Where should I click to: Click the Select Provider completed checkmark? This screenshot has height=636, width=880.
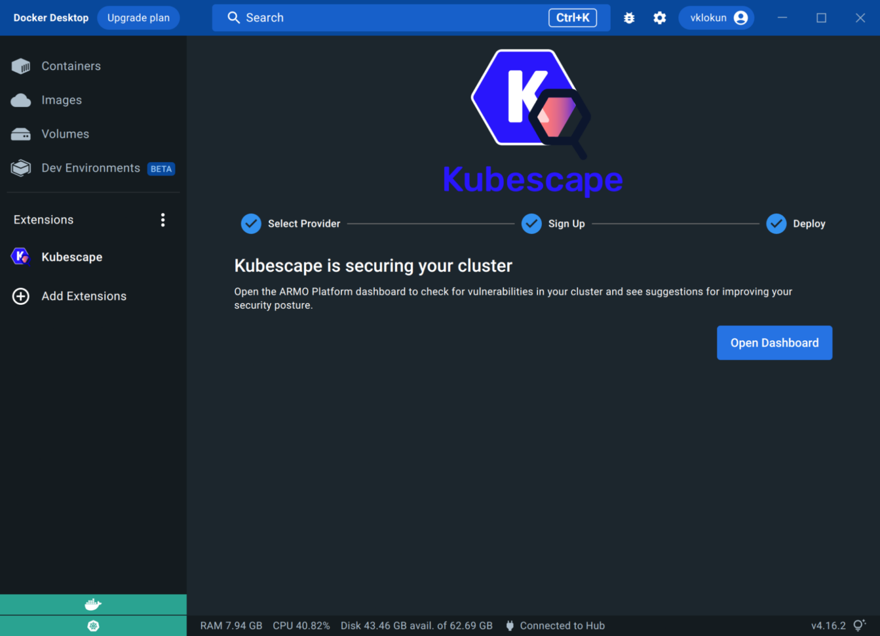coord(251,223)
